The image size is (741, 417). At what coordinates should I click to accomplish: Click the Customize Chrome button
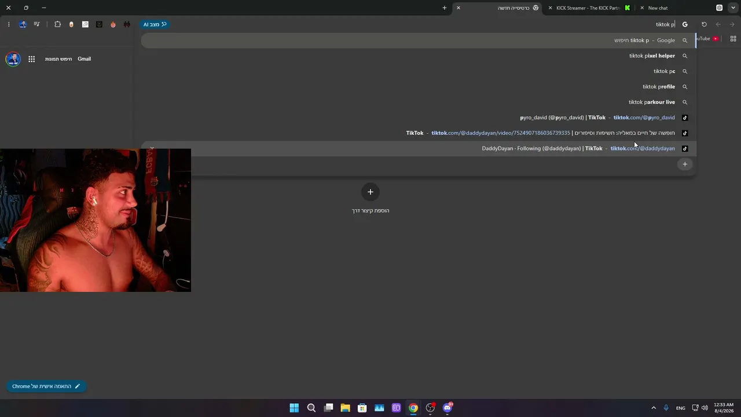[46, 386]
